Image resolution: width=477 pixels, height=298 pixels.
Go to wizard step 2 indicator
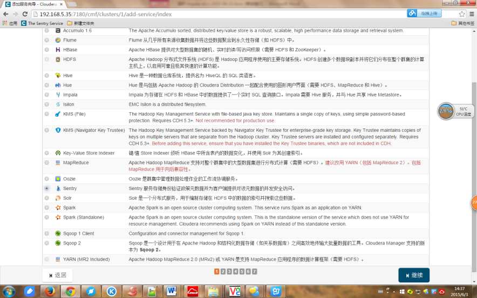[x=223, y=271]
